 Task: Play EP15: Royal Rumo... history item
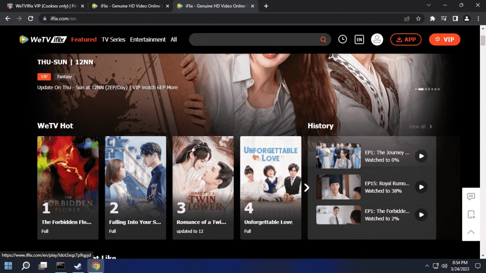pyautogui.click(x=421, y=187)
